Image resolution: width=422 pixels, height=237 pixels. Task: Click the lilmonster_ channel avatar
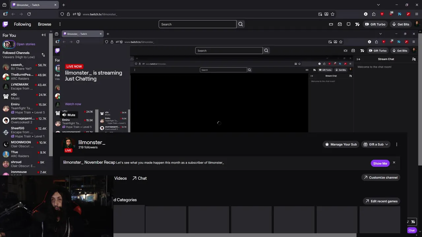(69, 143)
